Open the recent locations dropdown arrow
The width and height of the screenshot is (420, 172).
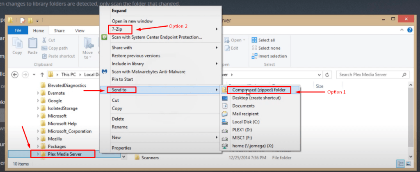coord(34,75)
